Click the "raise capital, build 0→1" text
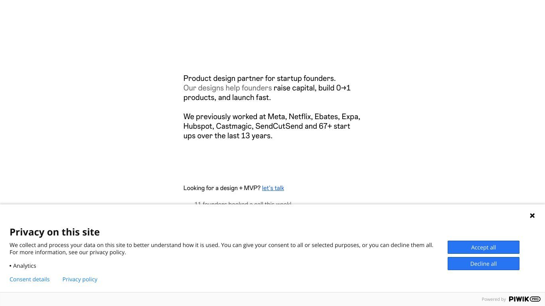The width and height of the screenshot is (545, 306). click(x=312, y=88)
